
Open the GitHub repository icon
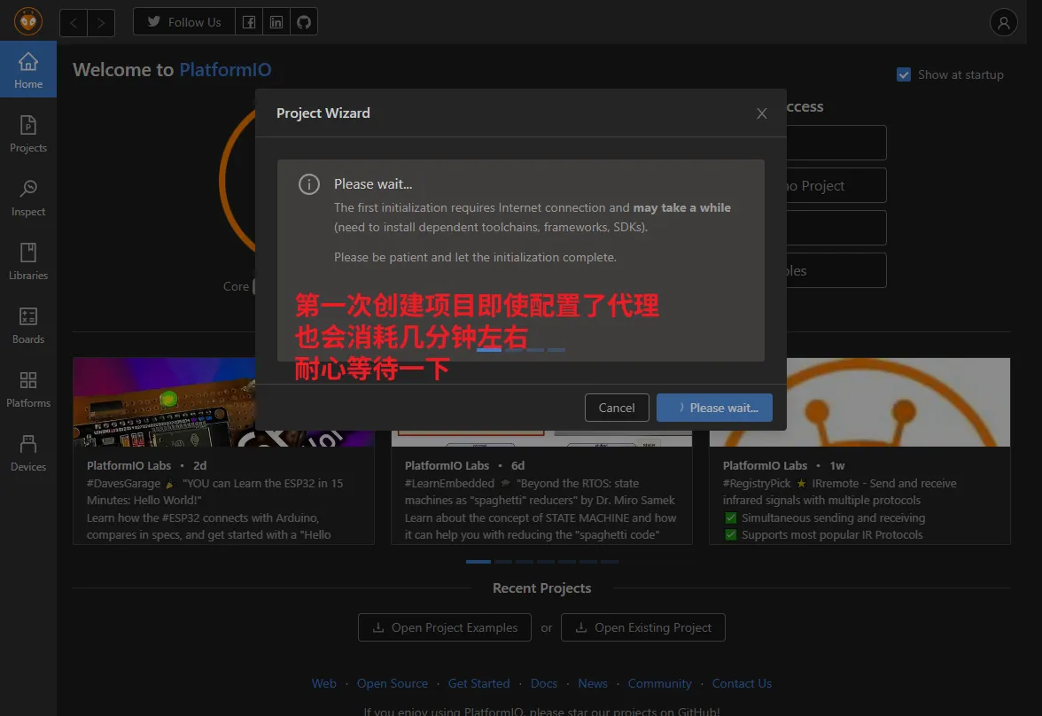click(304, 22)
